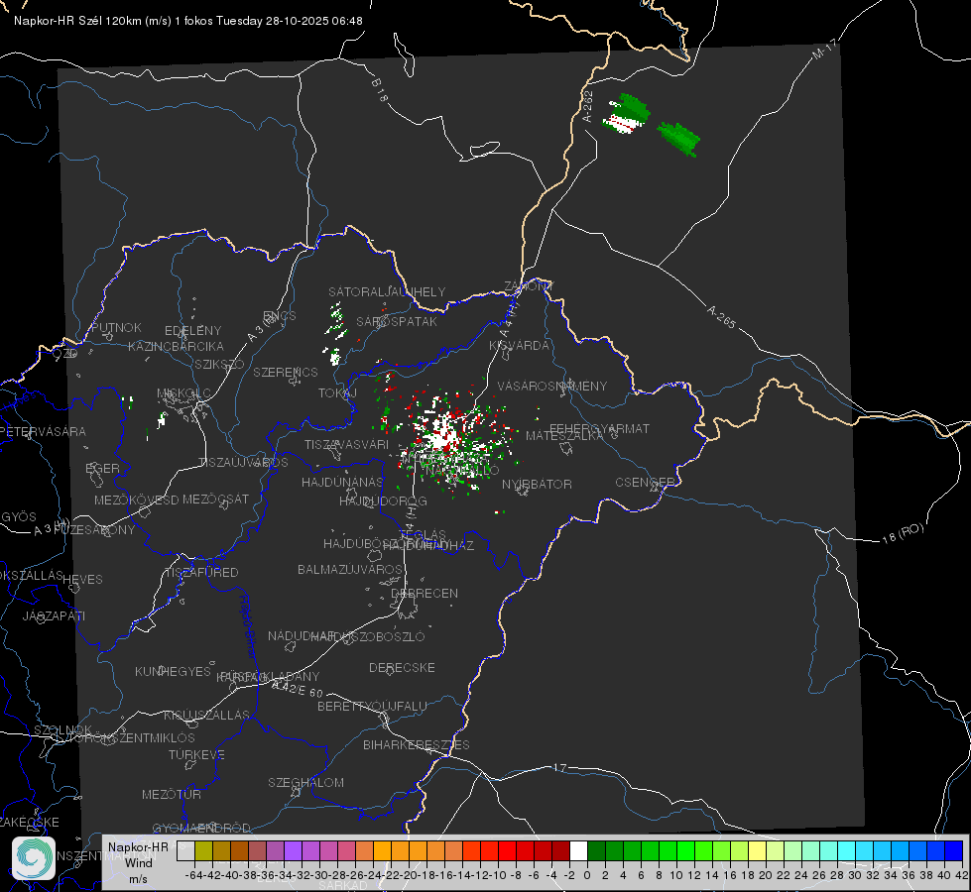Select the HEVES town label
This screenshot has height=892, width=971.
82,580
